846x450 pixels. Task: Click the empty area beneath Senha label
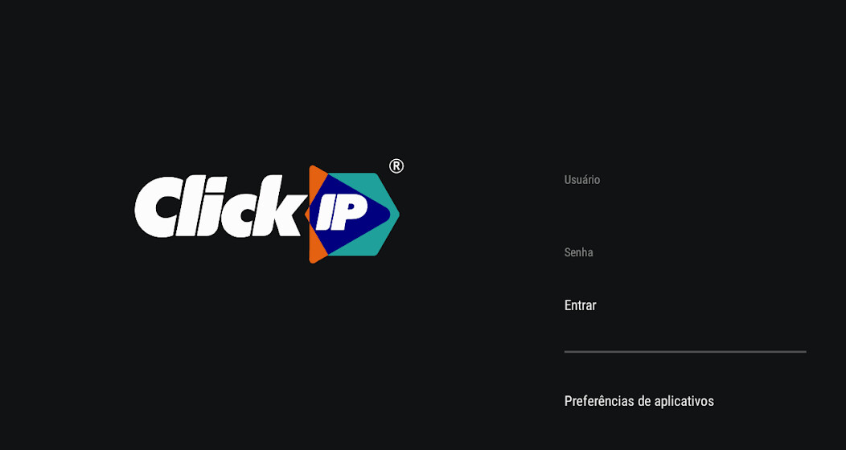coord(685,274)
